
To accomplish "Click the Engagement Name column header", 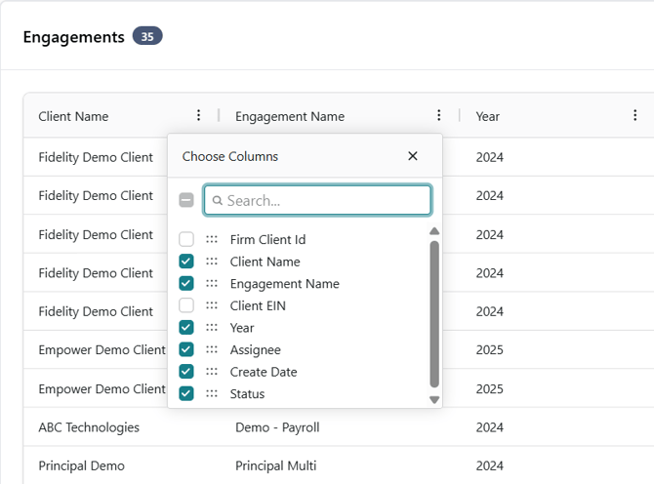I will tap(290, 116).
